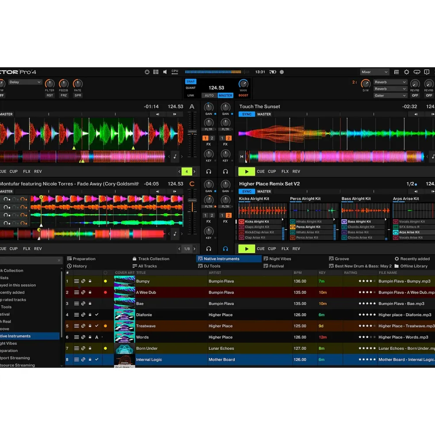Image resolution: width=435 pixels, height=435 pixels.
Task: Open the first Reverb effect dropdown
Action: click(x=390, y=82)
